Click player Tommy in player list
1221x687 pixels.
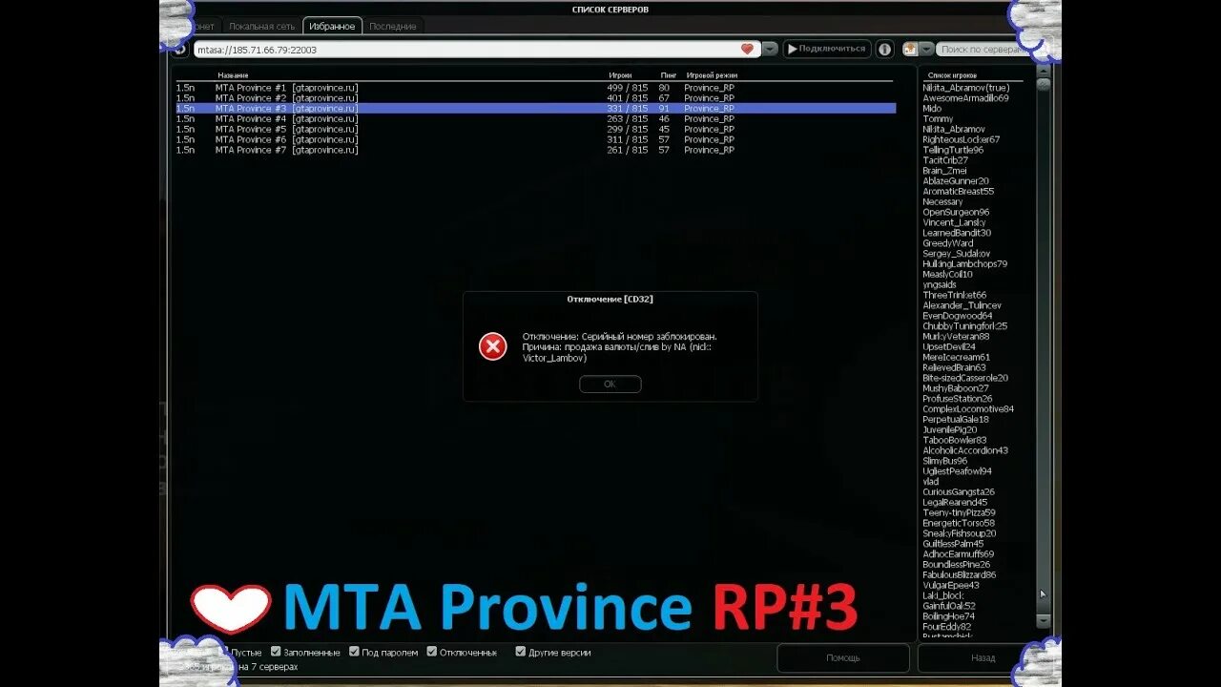click(938, 119)
